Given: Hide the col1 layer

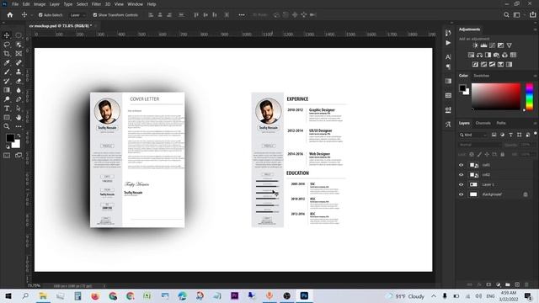Looking at the screenshot, I should [461, 165].
